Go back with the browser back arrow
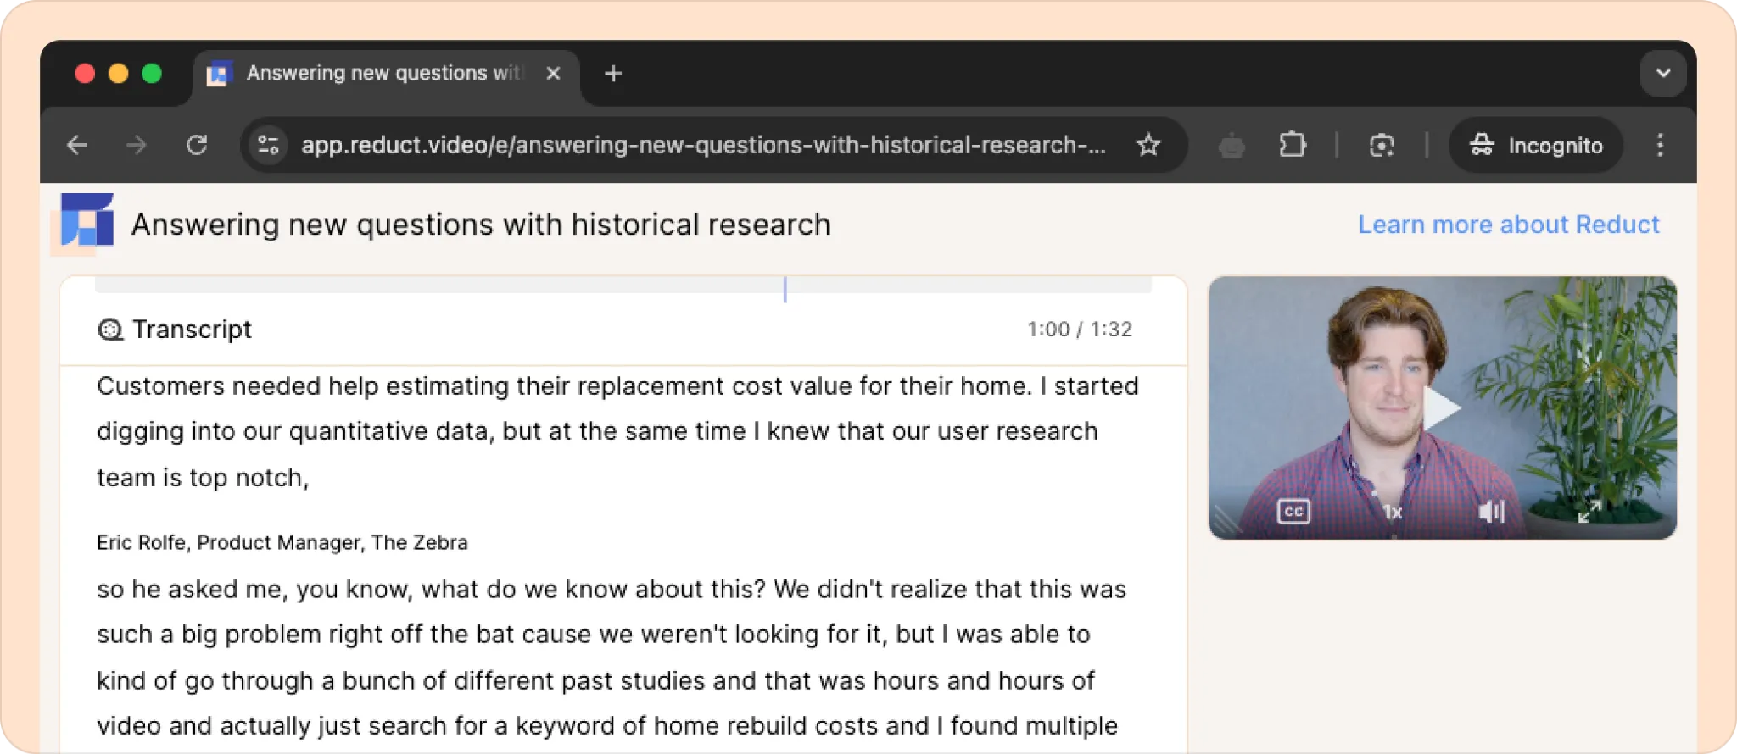 77,146
